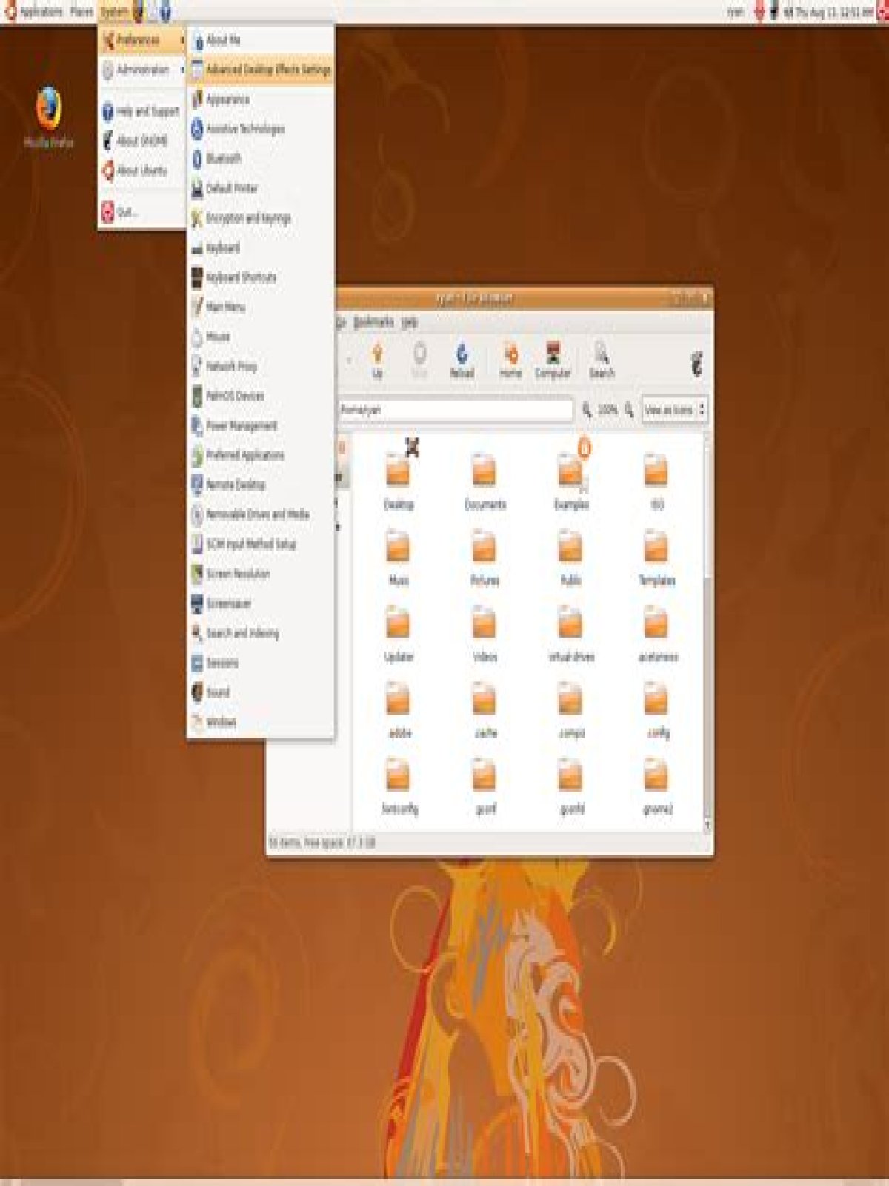
Task: Select the virtual drives folder
Action: pos(571,633)
